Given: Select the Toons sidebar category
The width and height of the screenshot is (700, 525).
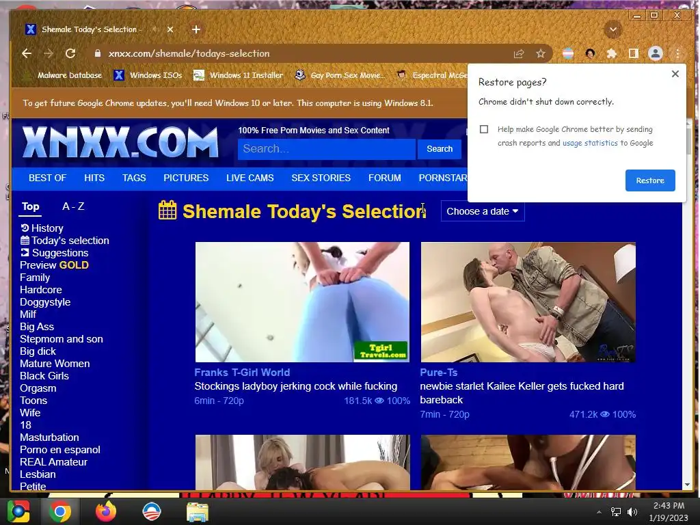Looking at the screenshot, I should pos(33,401).
